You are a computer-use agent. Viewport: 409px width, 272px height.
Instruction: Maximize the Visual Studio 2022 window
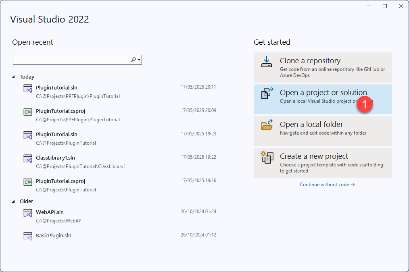coord(385,6)
